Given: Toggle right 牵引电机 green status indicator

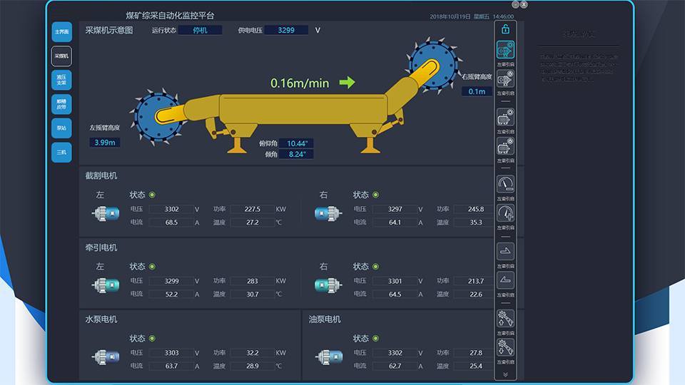Looking at the screenshot, I should point(375,267).
